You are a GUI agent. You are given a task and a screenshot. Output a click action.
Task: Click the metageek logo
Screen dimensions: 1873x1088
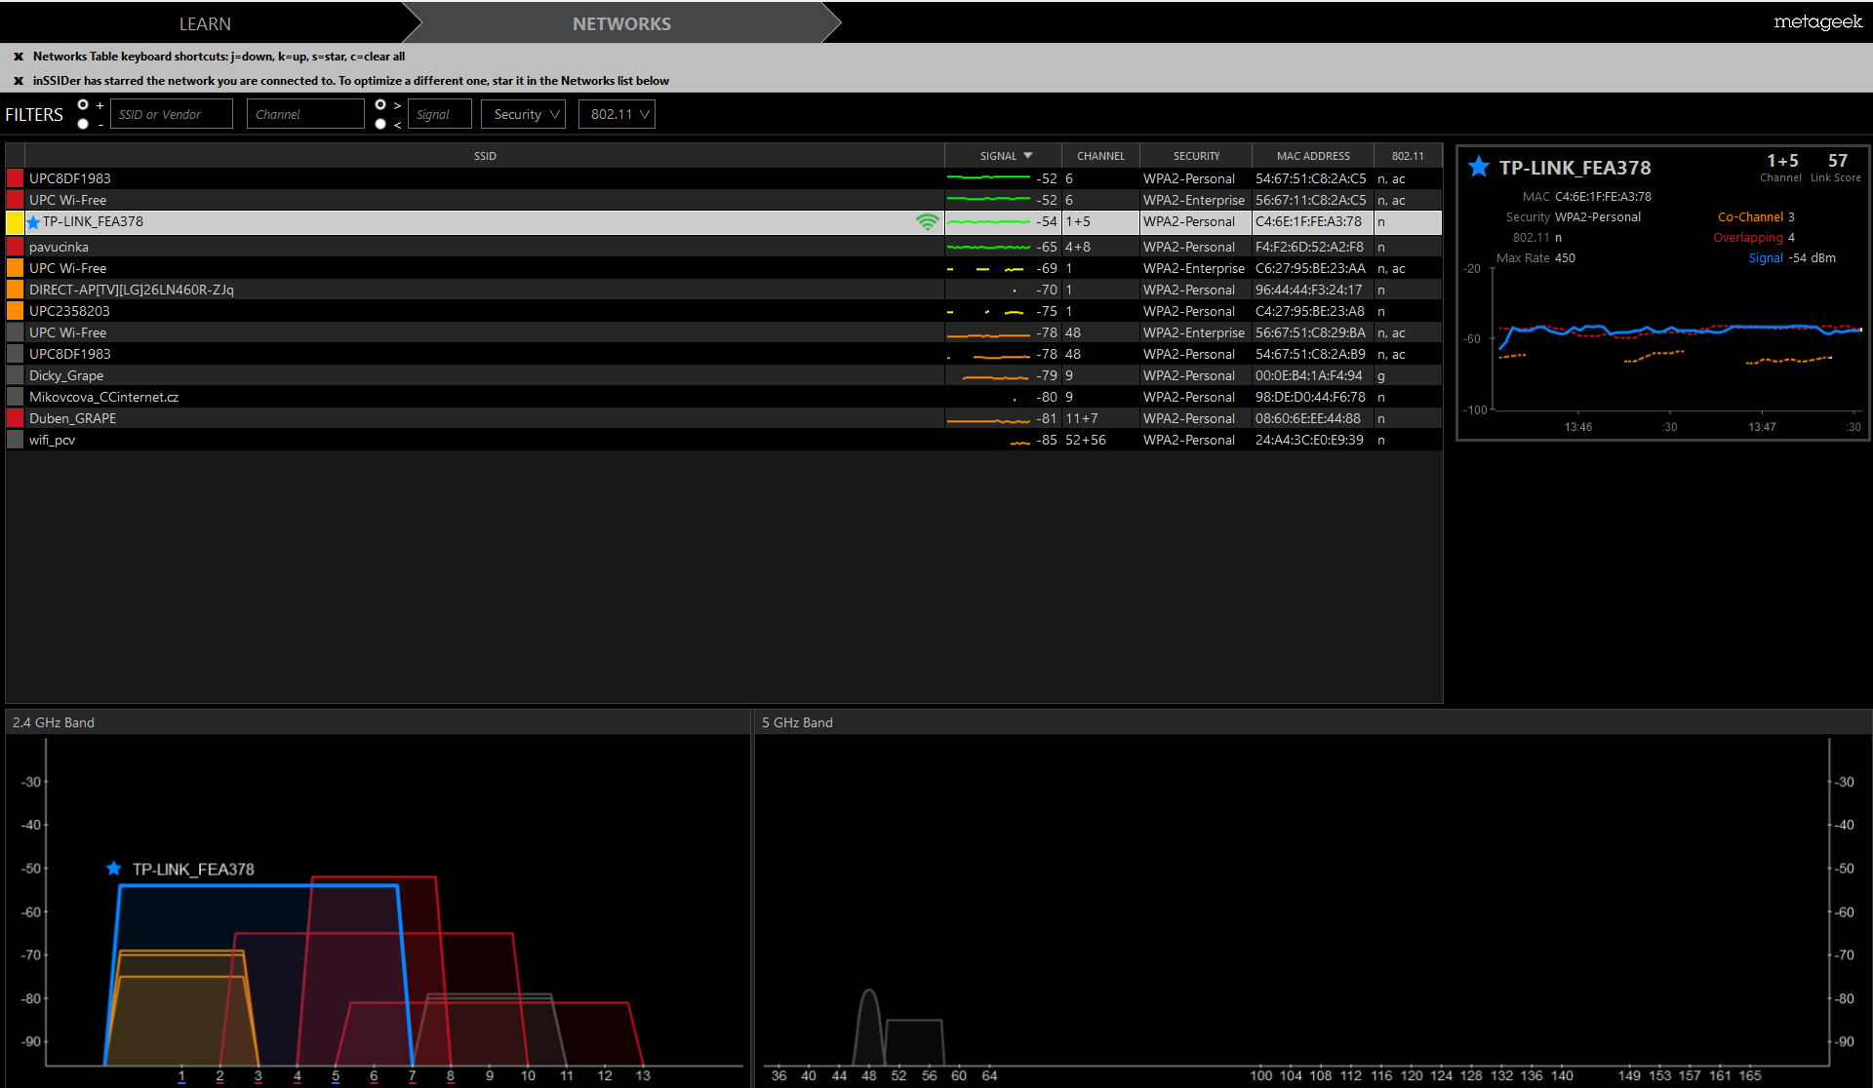pyautogui.click(x=1817, y=21)
